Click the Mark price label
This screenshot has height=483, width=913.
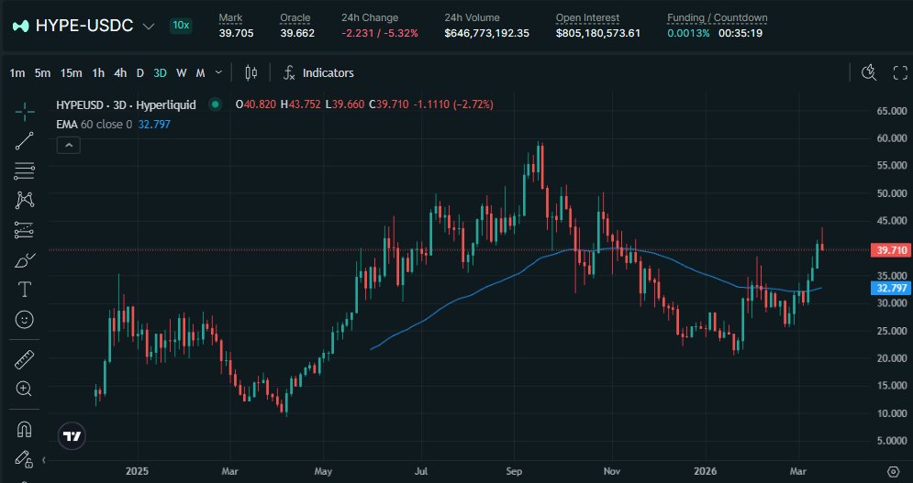(x=230, y=18)
